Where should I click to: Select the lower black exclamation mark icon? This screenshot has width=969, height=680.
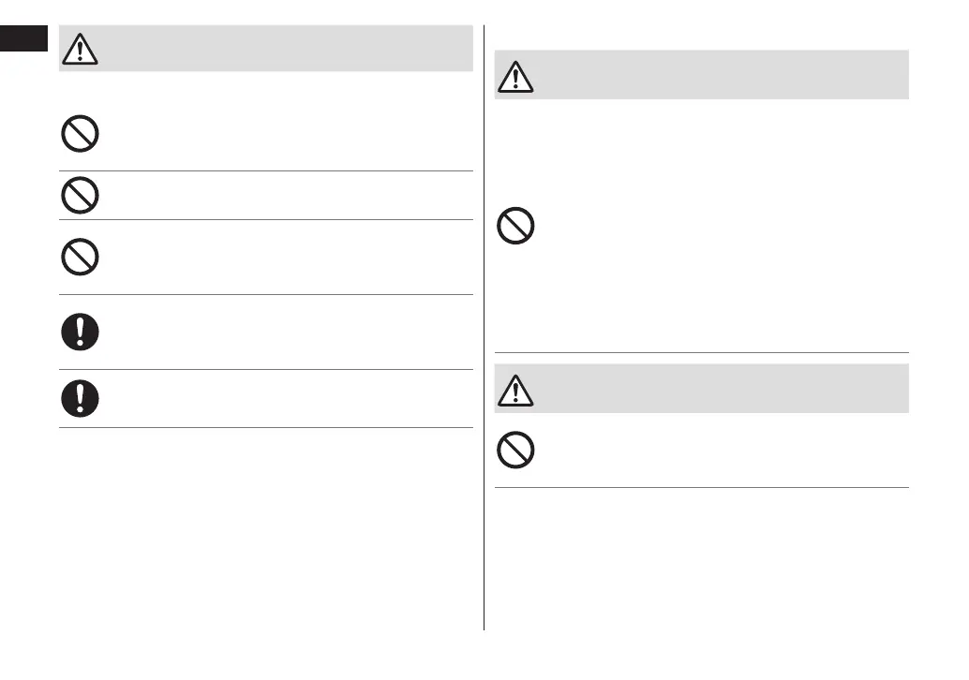pos(81,398)
